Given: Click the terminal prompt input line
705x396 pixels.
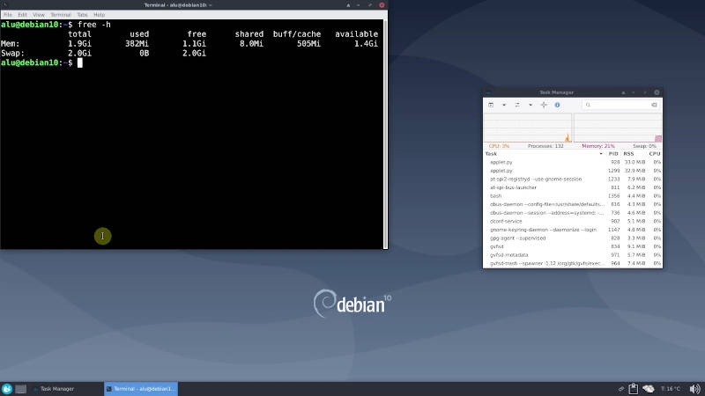Looking at the screenshot, I should point(192,62).
